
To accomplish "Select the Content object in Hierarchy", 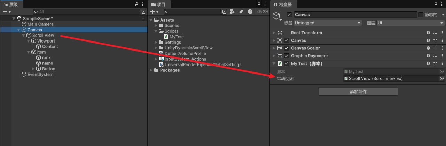I will [x=50, y=47].
